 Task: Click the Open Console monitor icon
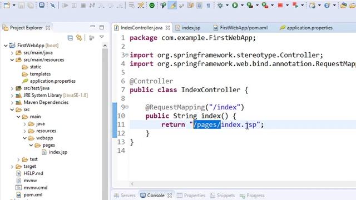[42, 5]
